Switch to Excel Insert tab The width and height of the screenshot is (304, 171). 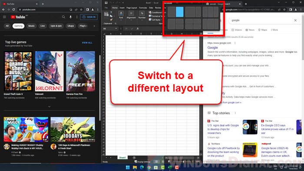(122, 8)
